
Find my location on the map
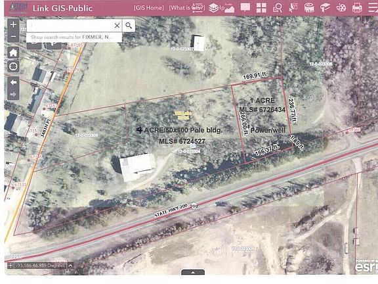pyautogui.click(x=13, y=66)
